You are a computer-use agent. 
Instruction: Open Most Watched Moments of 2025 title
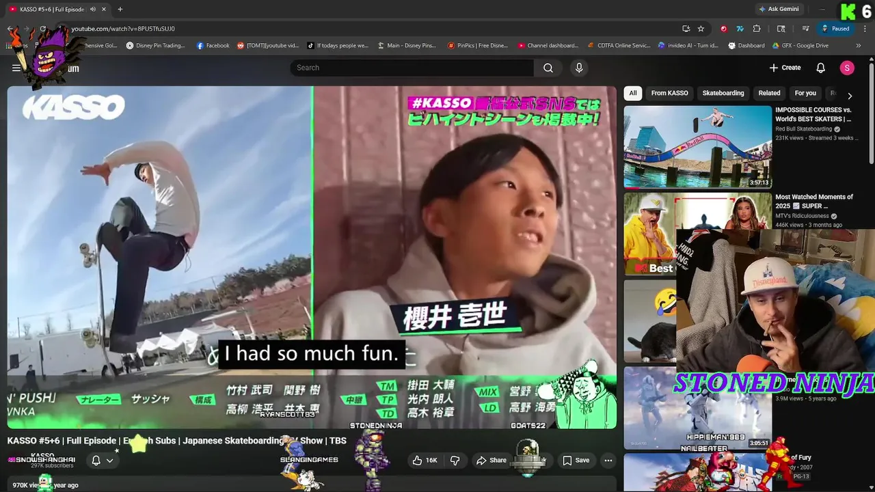[x=814, y=201]
